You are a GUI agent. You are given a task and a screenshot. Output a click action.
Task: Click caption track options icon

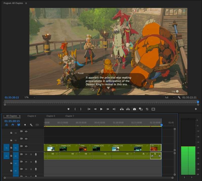tap(37, 125)
